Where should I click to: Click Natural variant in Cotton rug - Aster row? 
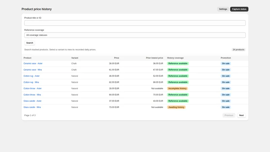75,76
